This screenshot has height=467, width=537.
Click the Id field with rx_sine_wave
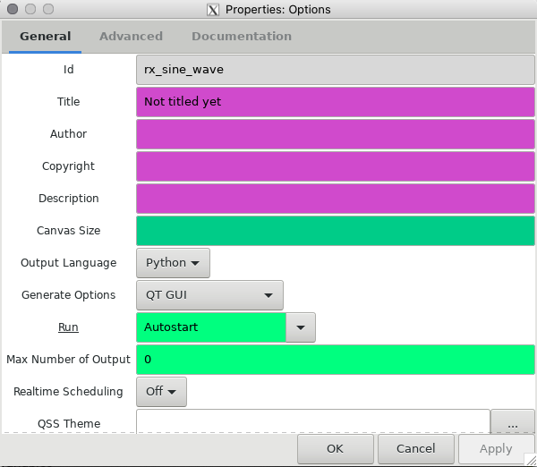[x=336, y=70]
